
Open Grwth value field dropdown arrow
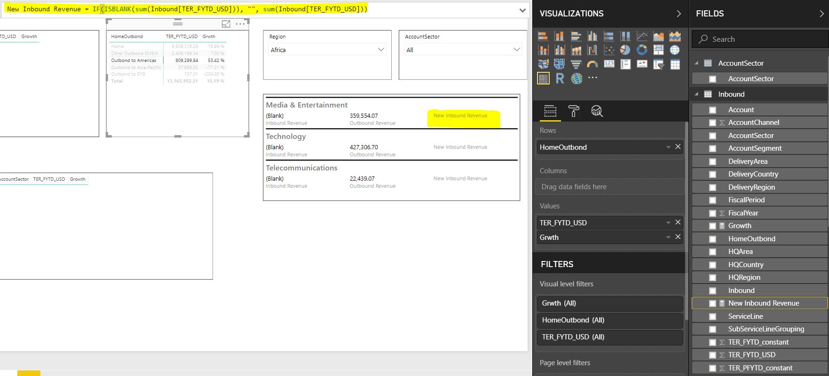pyautogui.click(x=668, y=238)
